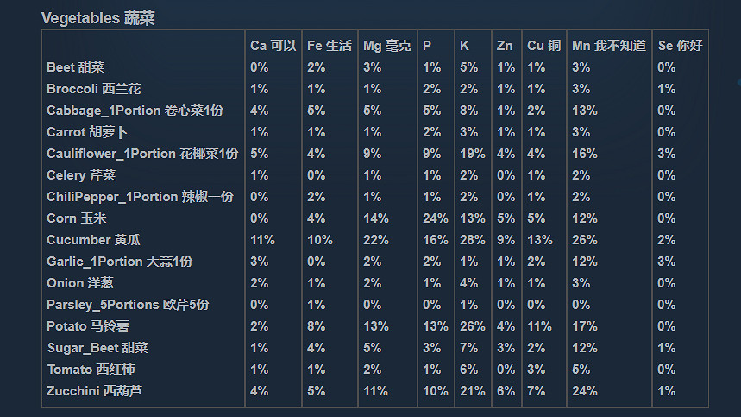Click the Se 你好 column header

679,46
